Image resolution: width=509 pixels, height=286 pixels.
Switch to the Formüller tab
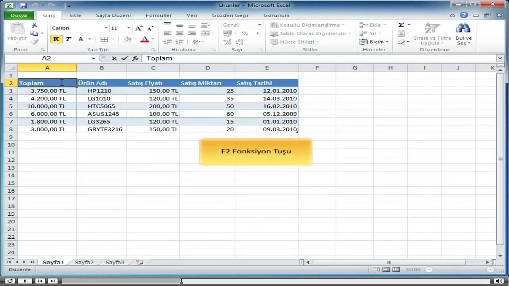[159, 15]
